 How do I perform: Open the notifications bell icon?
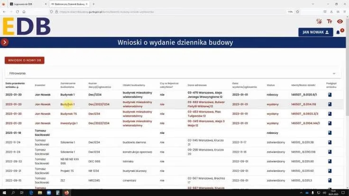click(x=338, y=32)
